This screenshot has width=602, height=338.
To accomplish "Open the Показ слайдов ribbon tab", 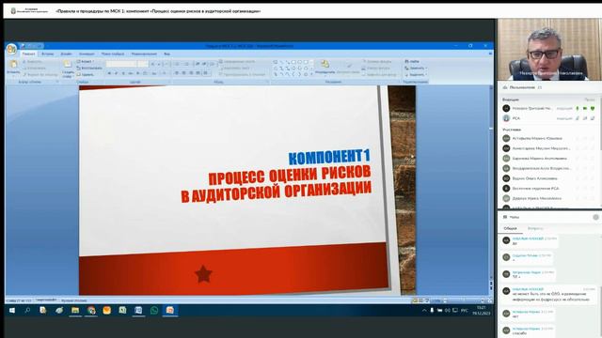I will [x=113, y=54].
